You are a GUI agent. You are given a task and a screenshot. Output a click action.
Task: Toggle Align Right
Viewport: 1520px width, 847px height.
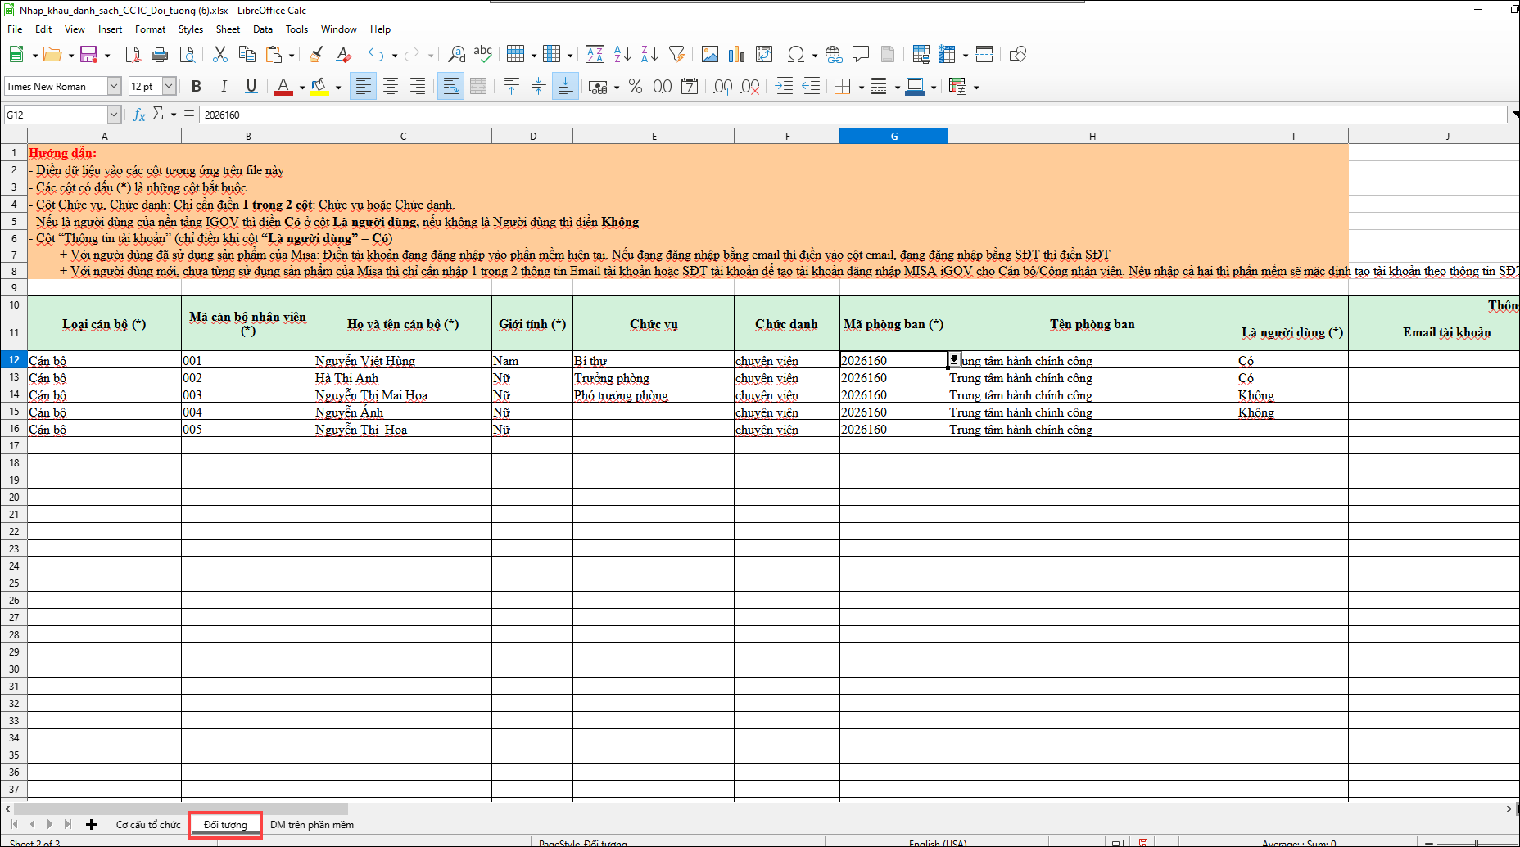[418, 87]
